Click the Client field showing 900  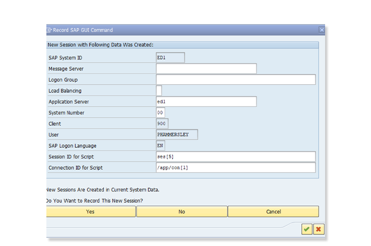(162, 123)
